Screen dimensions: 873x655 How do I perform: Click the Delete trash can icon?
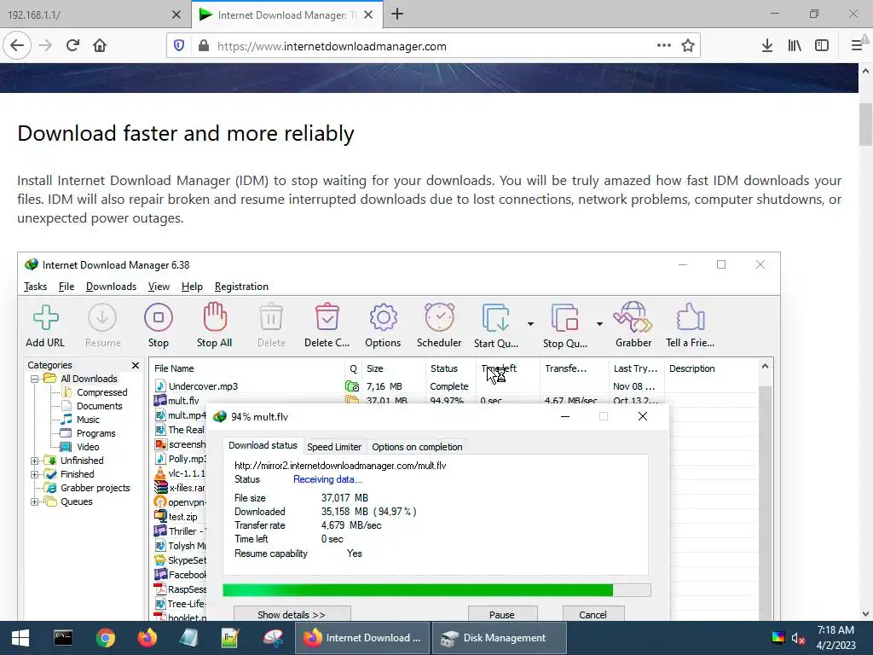(271, 317)
